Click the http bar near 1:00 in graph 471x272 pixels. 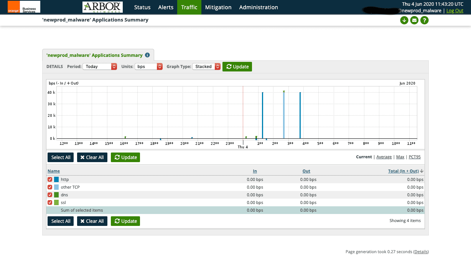[263, 115]
